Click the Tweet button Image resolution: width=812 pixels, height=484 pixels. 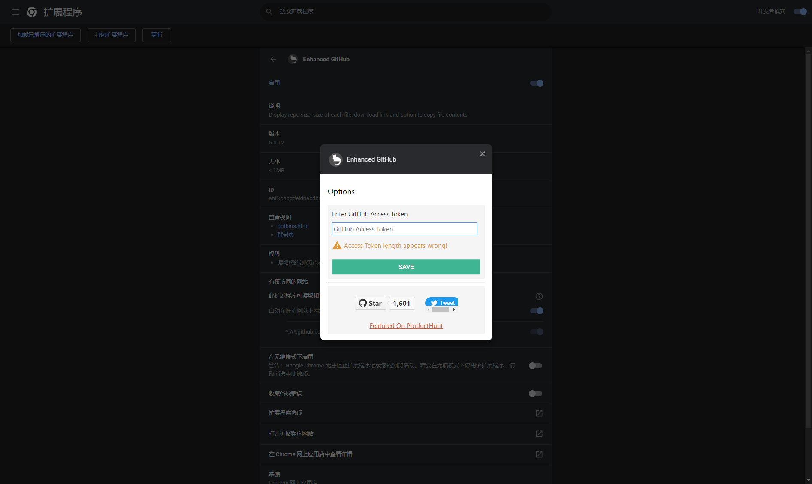pos(442,302)
